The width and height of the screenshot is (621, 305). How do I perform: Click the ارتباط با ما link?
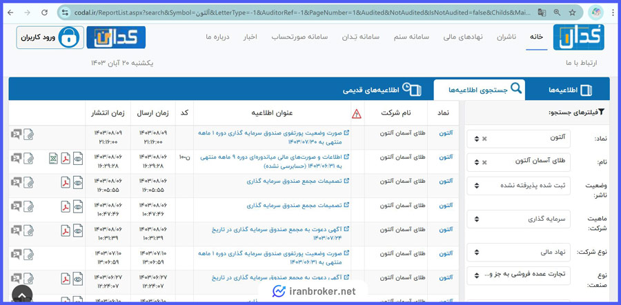(x=582, y=63)
